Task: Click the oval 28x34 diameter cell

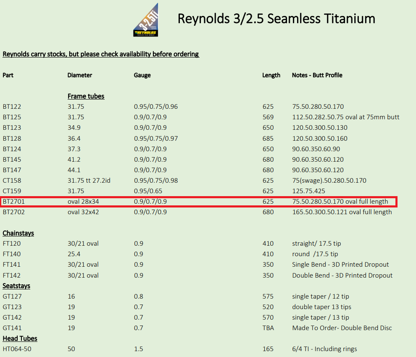Action: coord(83,202)
